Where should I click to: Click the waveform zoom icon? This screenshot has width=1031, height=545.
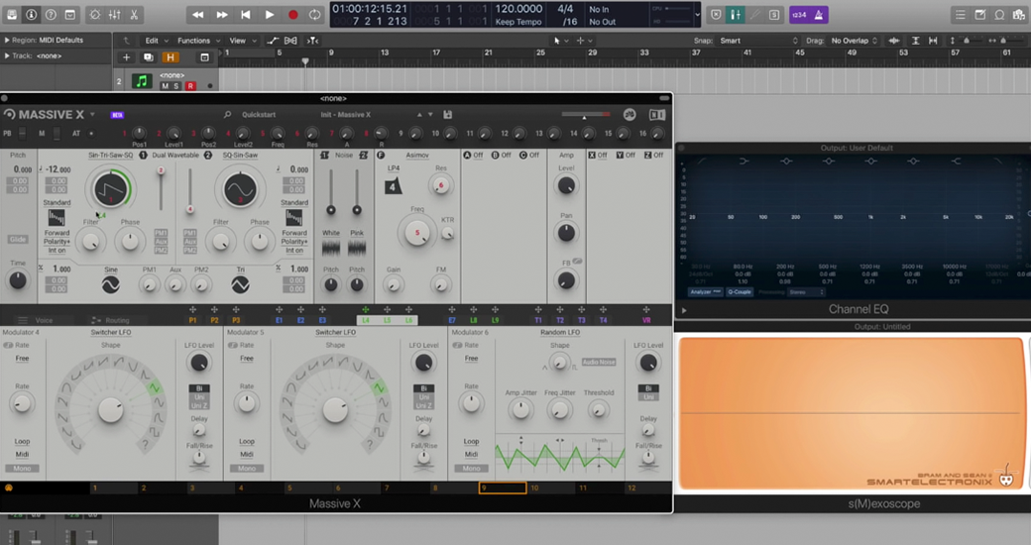tap(894, 41)
